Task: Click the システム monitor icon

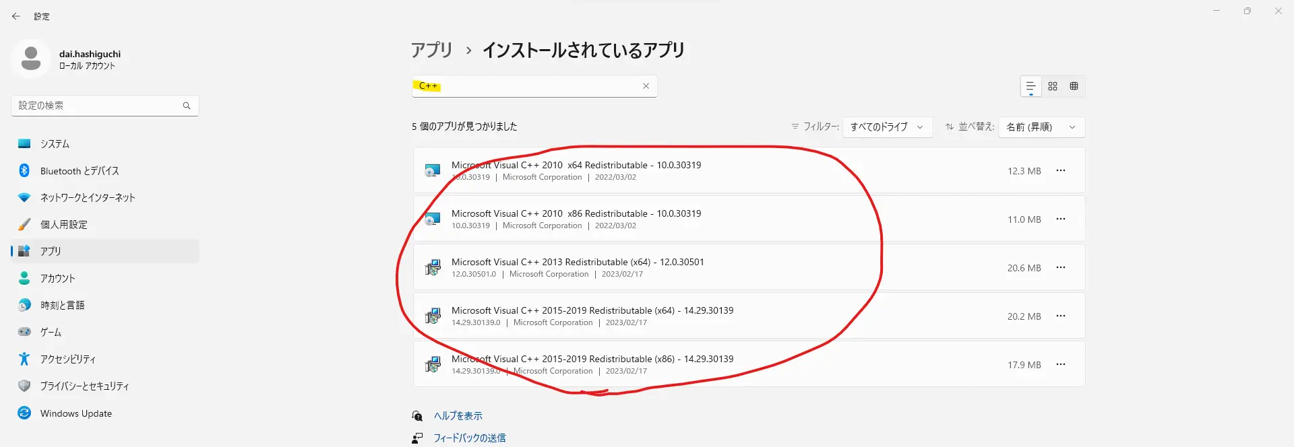Action: (x=24, y=143)
